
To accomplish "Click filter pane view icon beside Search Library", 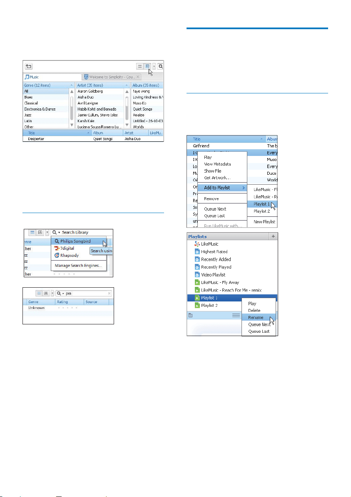I will click(40, 232).
